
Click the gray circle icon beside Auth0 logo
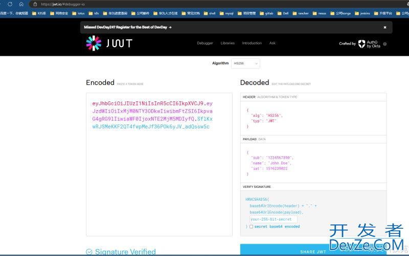coord(385,44)
